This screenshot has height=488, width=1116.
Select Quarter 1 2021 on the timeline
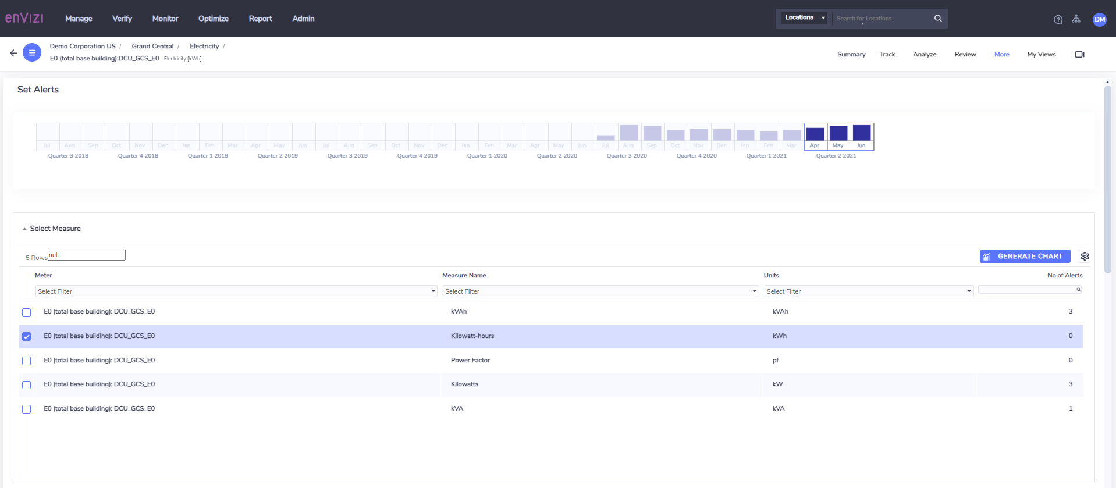(766, 156)
